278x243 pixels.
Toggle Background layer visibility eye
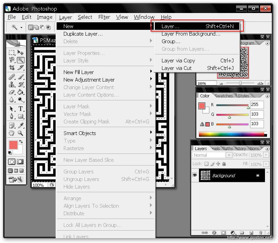click(x=195, y=175)
